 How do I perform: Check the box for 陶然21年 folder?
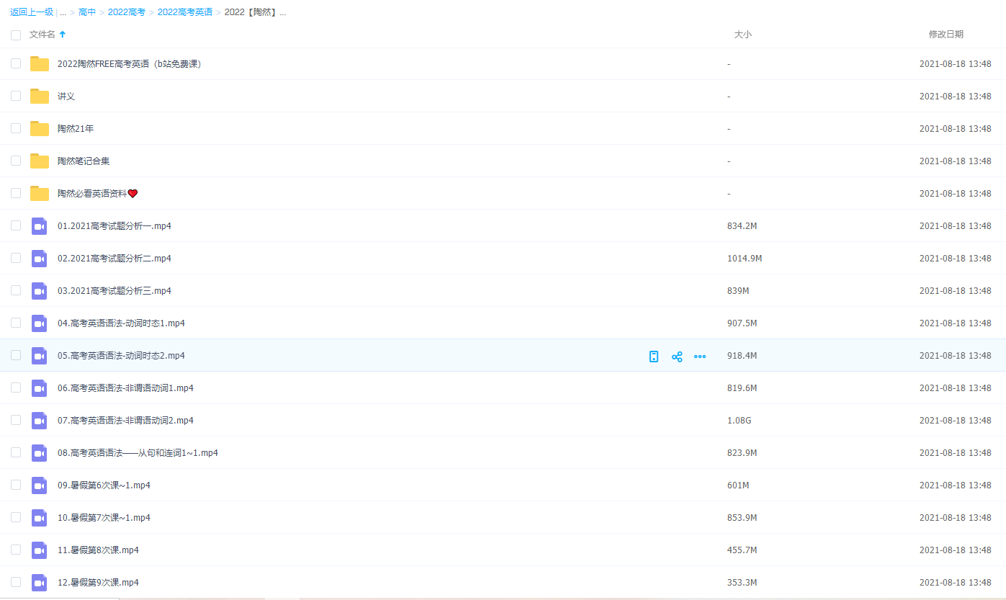16,128
